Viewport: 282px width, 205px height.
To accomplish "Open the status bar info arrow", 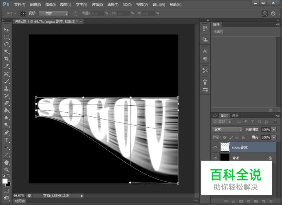I will [x=82, y=196].
